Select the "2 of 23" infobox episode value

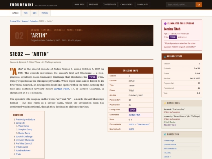(x=132, y=81)
